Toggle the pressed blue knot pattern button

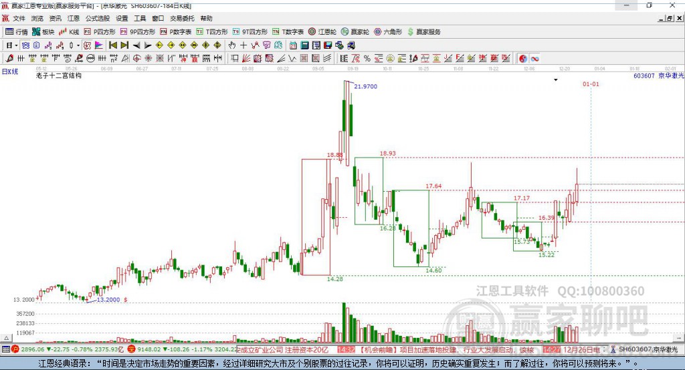pos(26,45)
